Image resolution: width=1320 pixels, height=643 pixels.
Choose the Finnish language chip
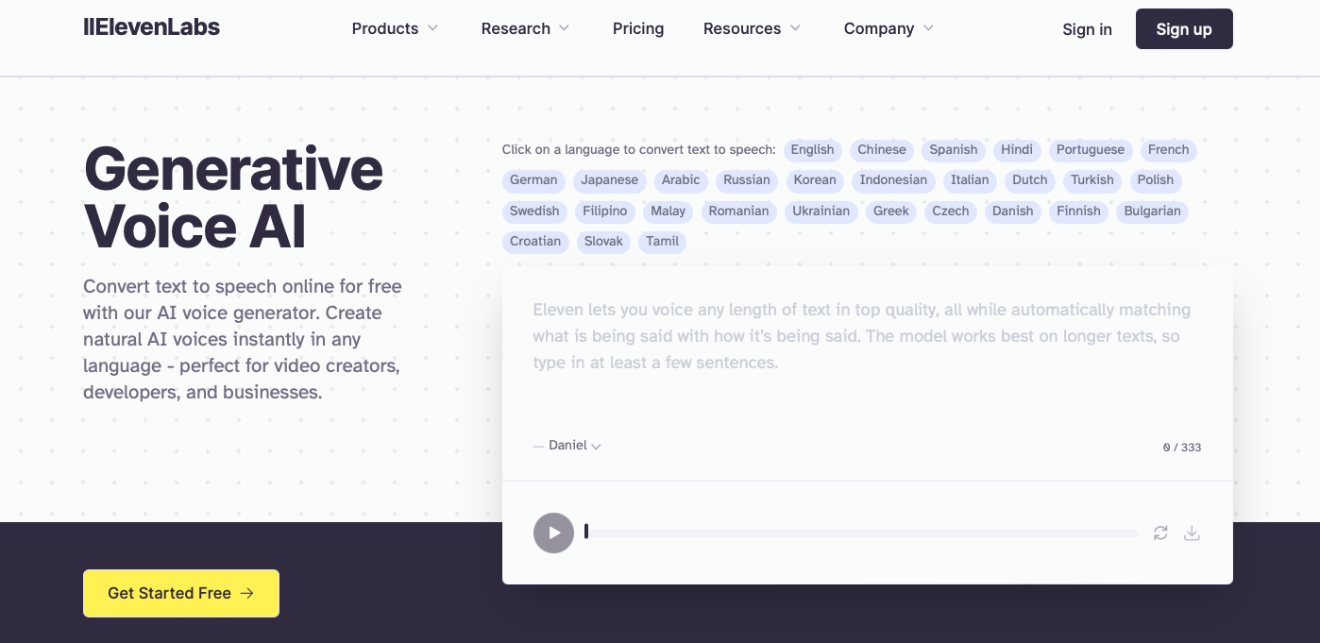[x=1078, y=212]
